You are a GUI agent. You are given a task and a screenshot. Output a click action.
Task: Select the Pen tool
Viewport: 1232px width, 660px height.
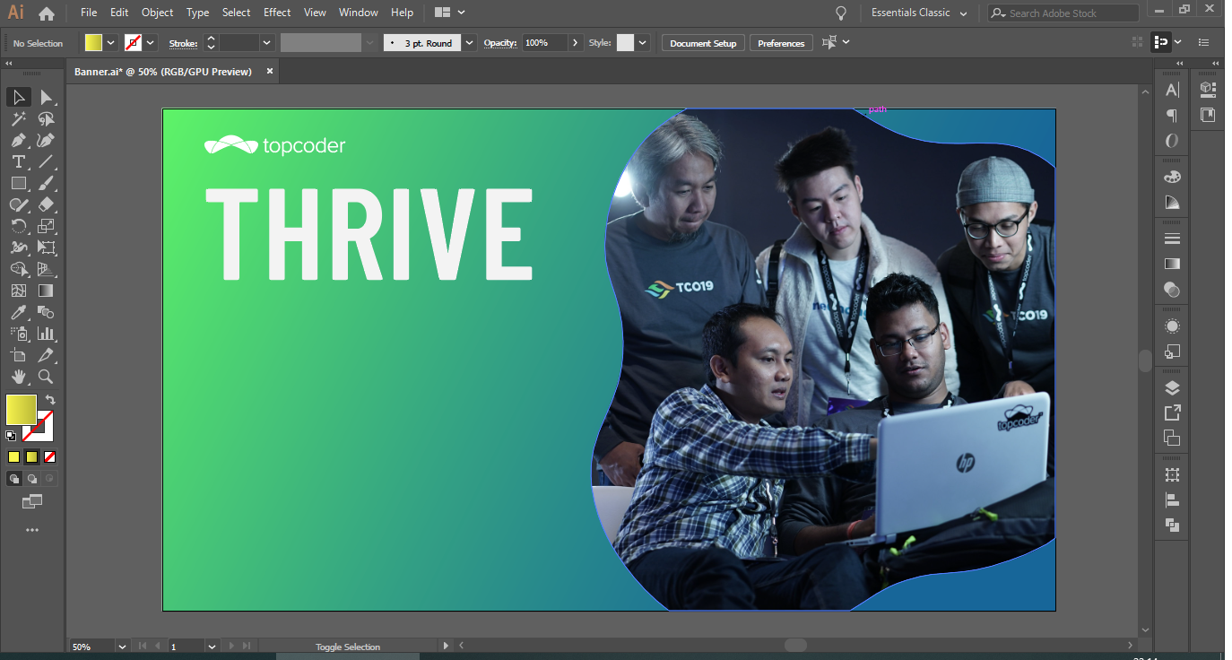[18, 140]
